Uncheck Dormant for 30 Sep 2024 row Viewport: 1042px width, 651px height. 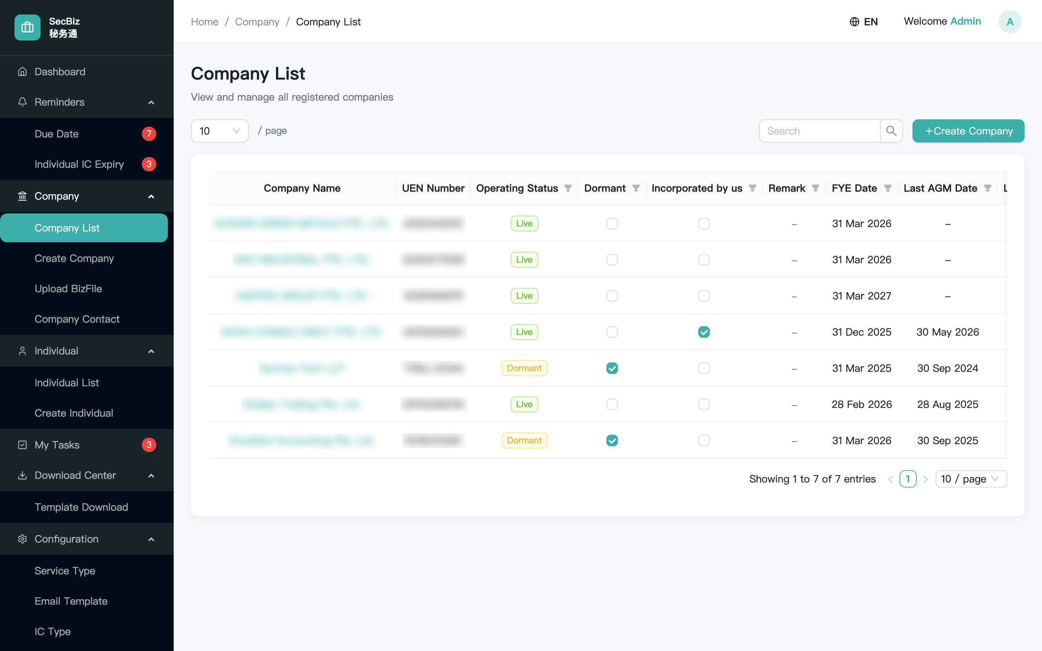[612, 368]
